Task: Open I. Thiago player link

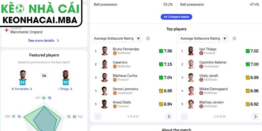Action: tap(65, 89)
